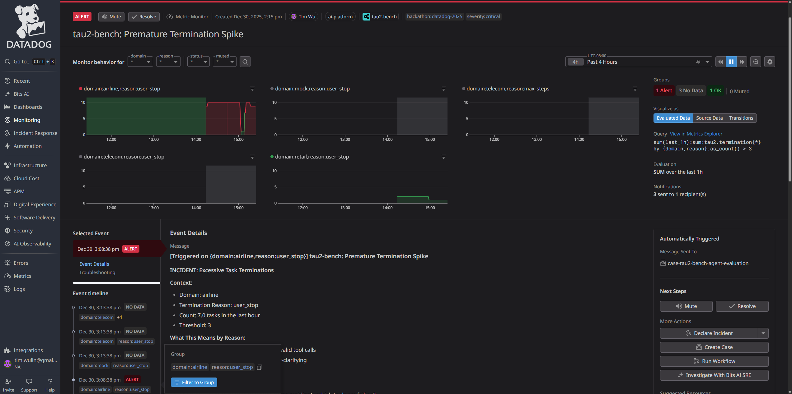Viewport: 792px width, 394px height.
Task: Toggle the 3 No Data groups filter
Action: [x=691, y=91]
